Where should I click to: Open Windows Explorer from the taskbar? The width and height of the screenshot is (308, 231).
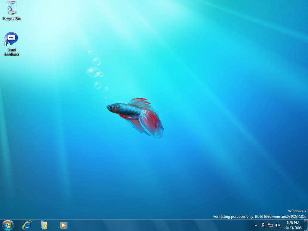click(45, 225)
